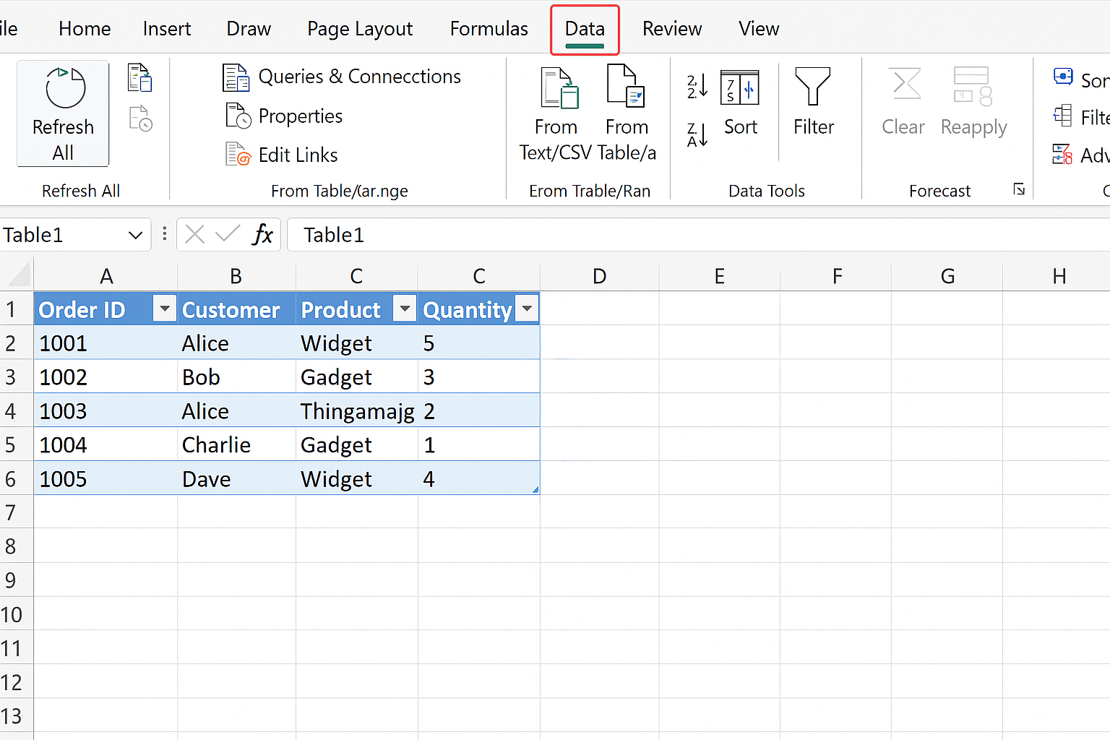Screen dimensions: 1110x740
Task: Select the cell containing Charlie
Action: point(236,445)
